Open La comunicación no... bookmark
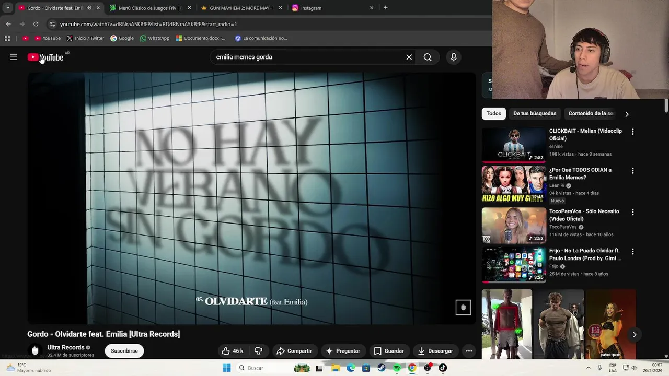The width and height of the screenshot is (669, 376). 261,38
